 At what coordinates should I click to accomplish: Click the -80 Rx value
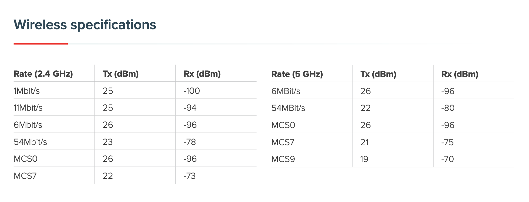[x=448, y=108]
